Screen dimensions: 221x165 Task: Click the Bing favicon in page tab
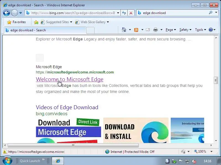point(7,30)
